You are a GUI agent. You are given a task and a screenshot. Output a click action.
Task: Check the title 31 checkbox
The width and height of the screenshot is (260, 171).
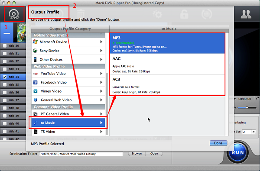(5, 54)
